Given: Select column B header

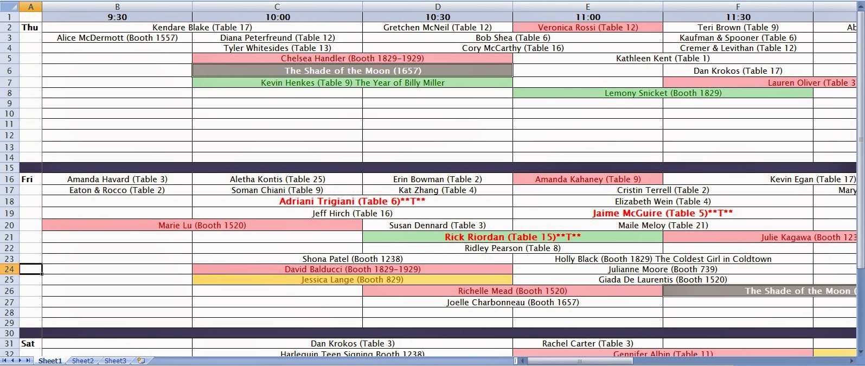Looking at the screenshot, I should 117,7.
